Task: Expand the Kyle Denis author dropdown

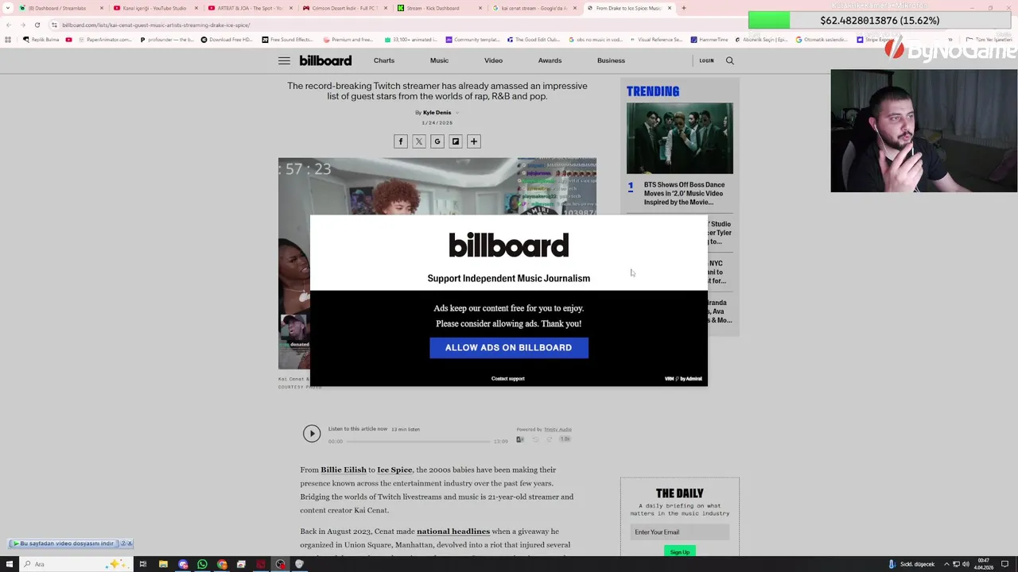Action: click(x=457, y=113)
